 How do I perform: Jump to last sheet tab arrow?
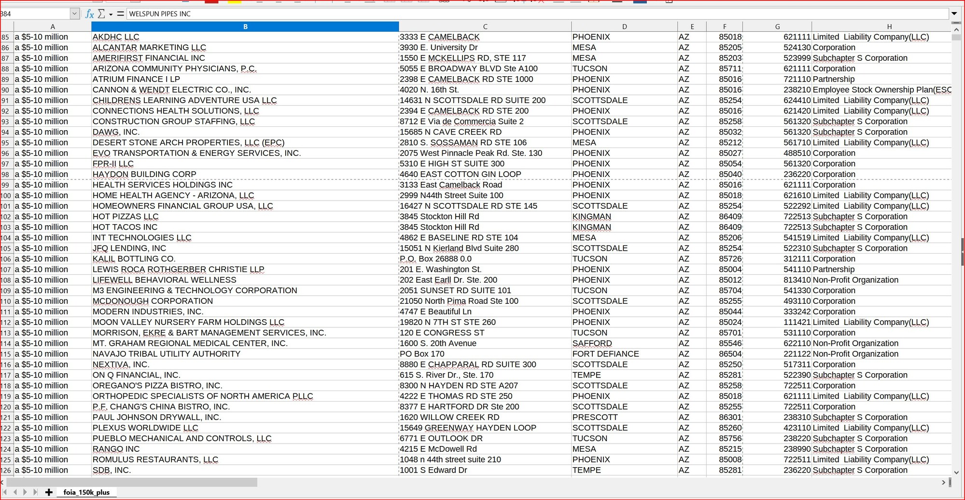(x=35, y=492)
